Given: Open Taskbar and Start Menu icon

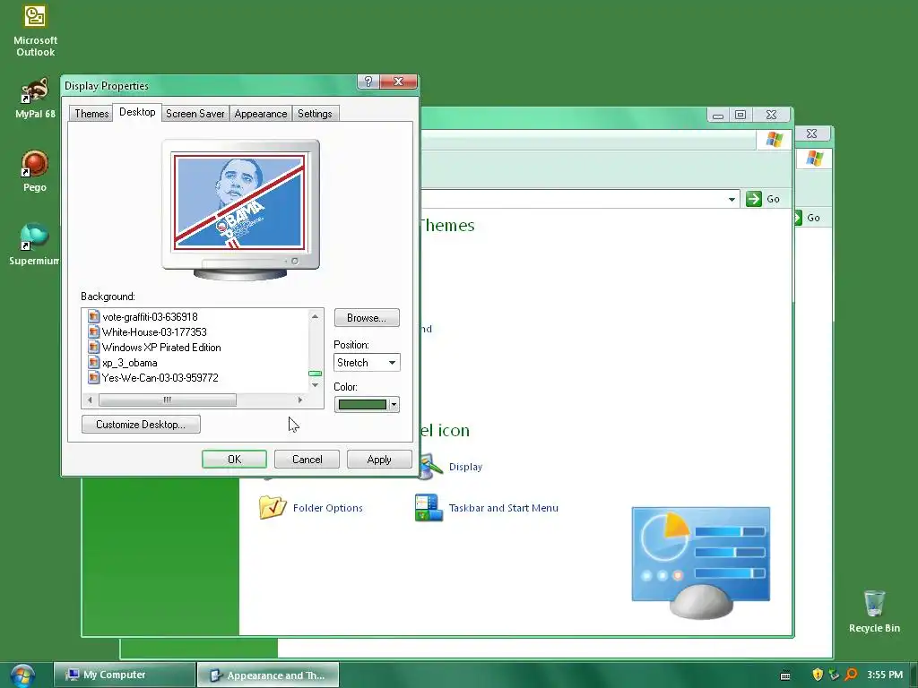Looking at the screenshot, I should pyautogui.click(x=429, y=507).
